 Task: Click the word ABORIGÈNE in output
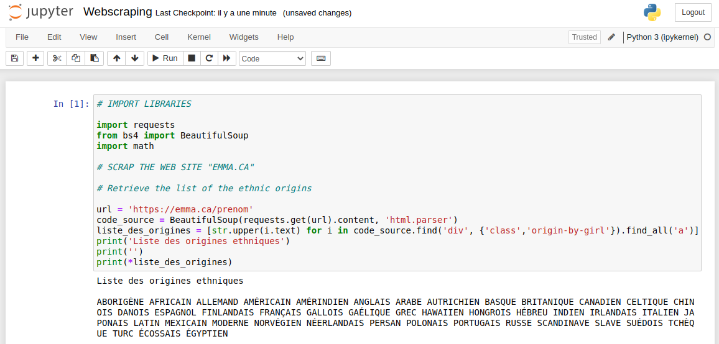click(120, 302)
